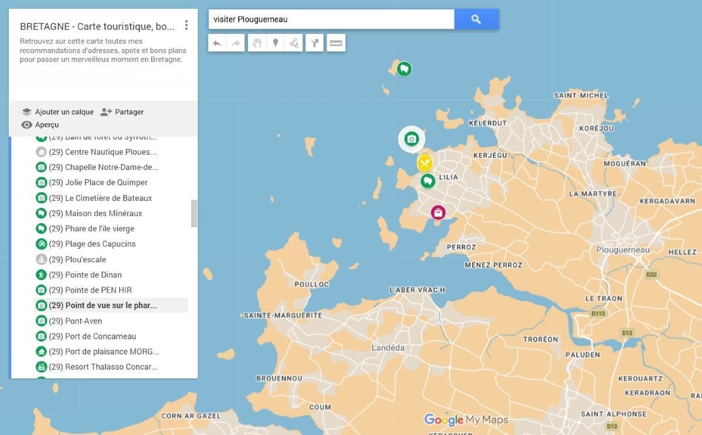Image resolution: width=702 pixels, height=435 pixels.
Task: Click the camera icon of 'Le Cimetière de Bateaux'
Action: point(41,198)
